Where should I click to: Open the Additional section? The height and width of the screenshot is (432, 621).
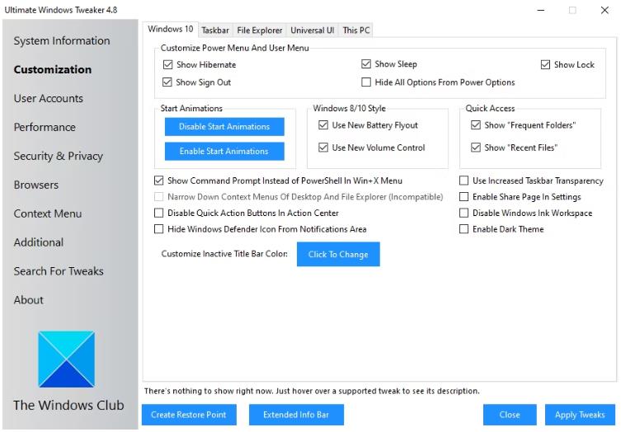click(x=39, y=242)
